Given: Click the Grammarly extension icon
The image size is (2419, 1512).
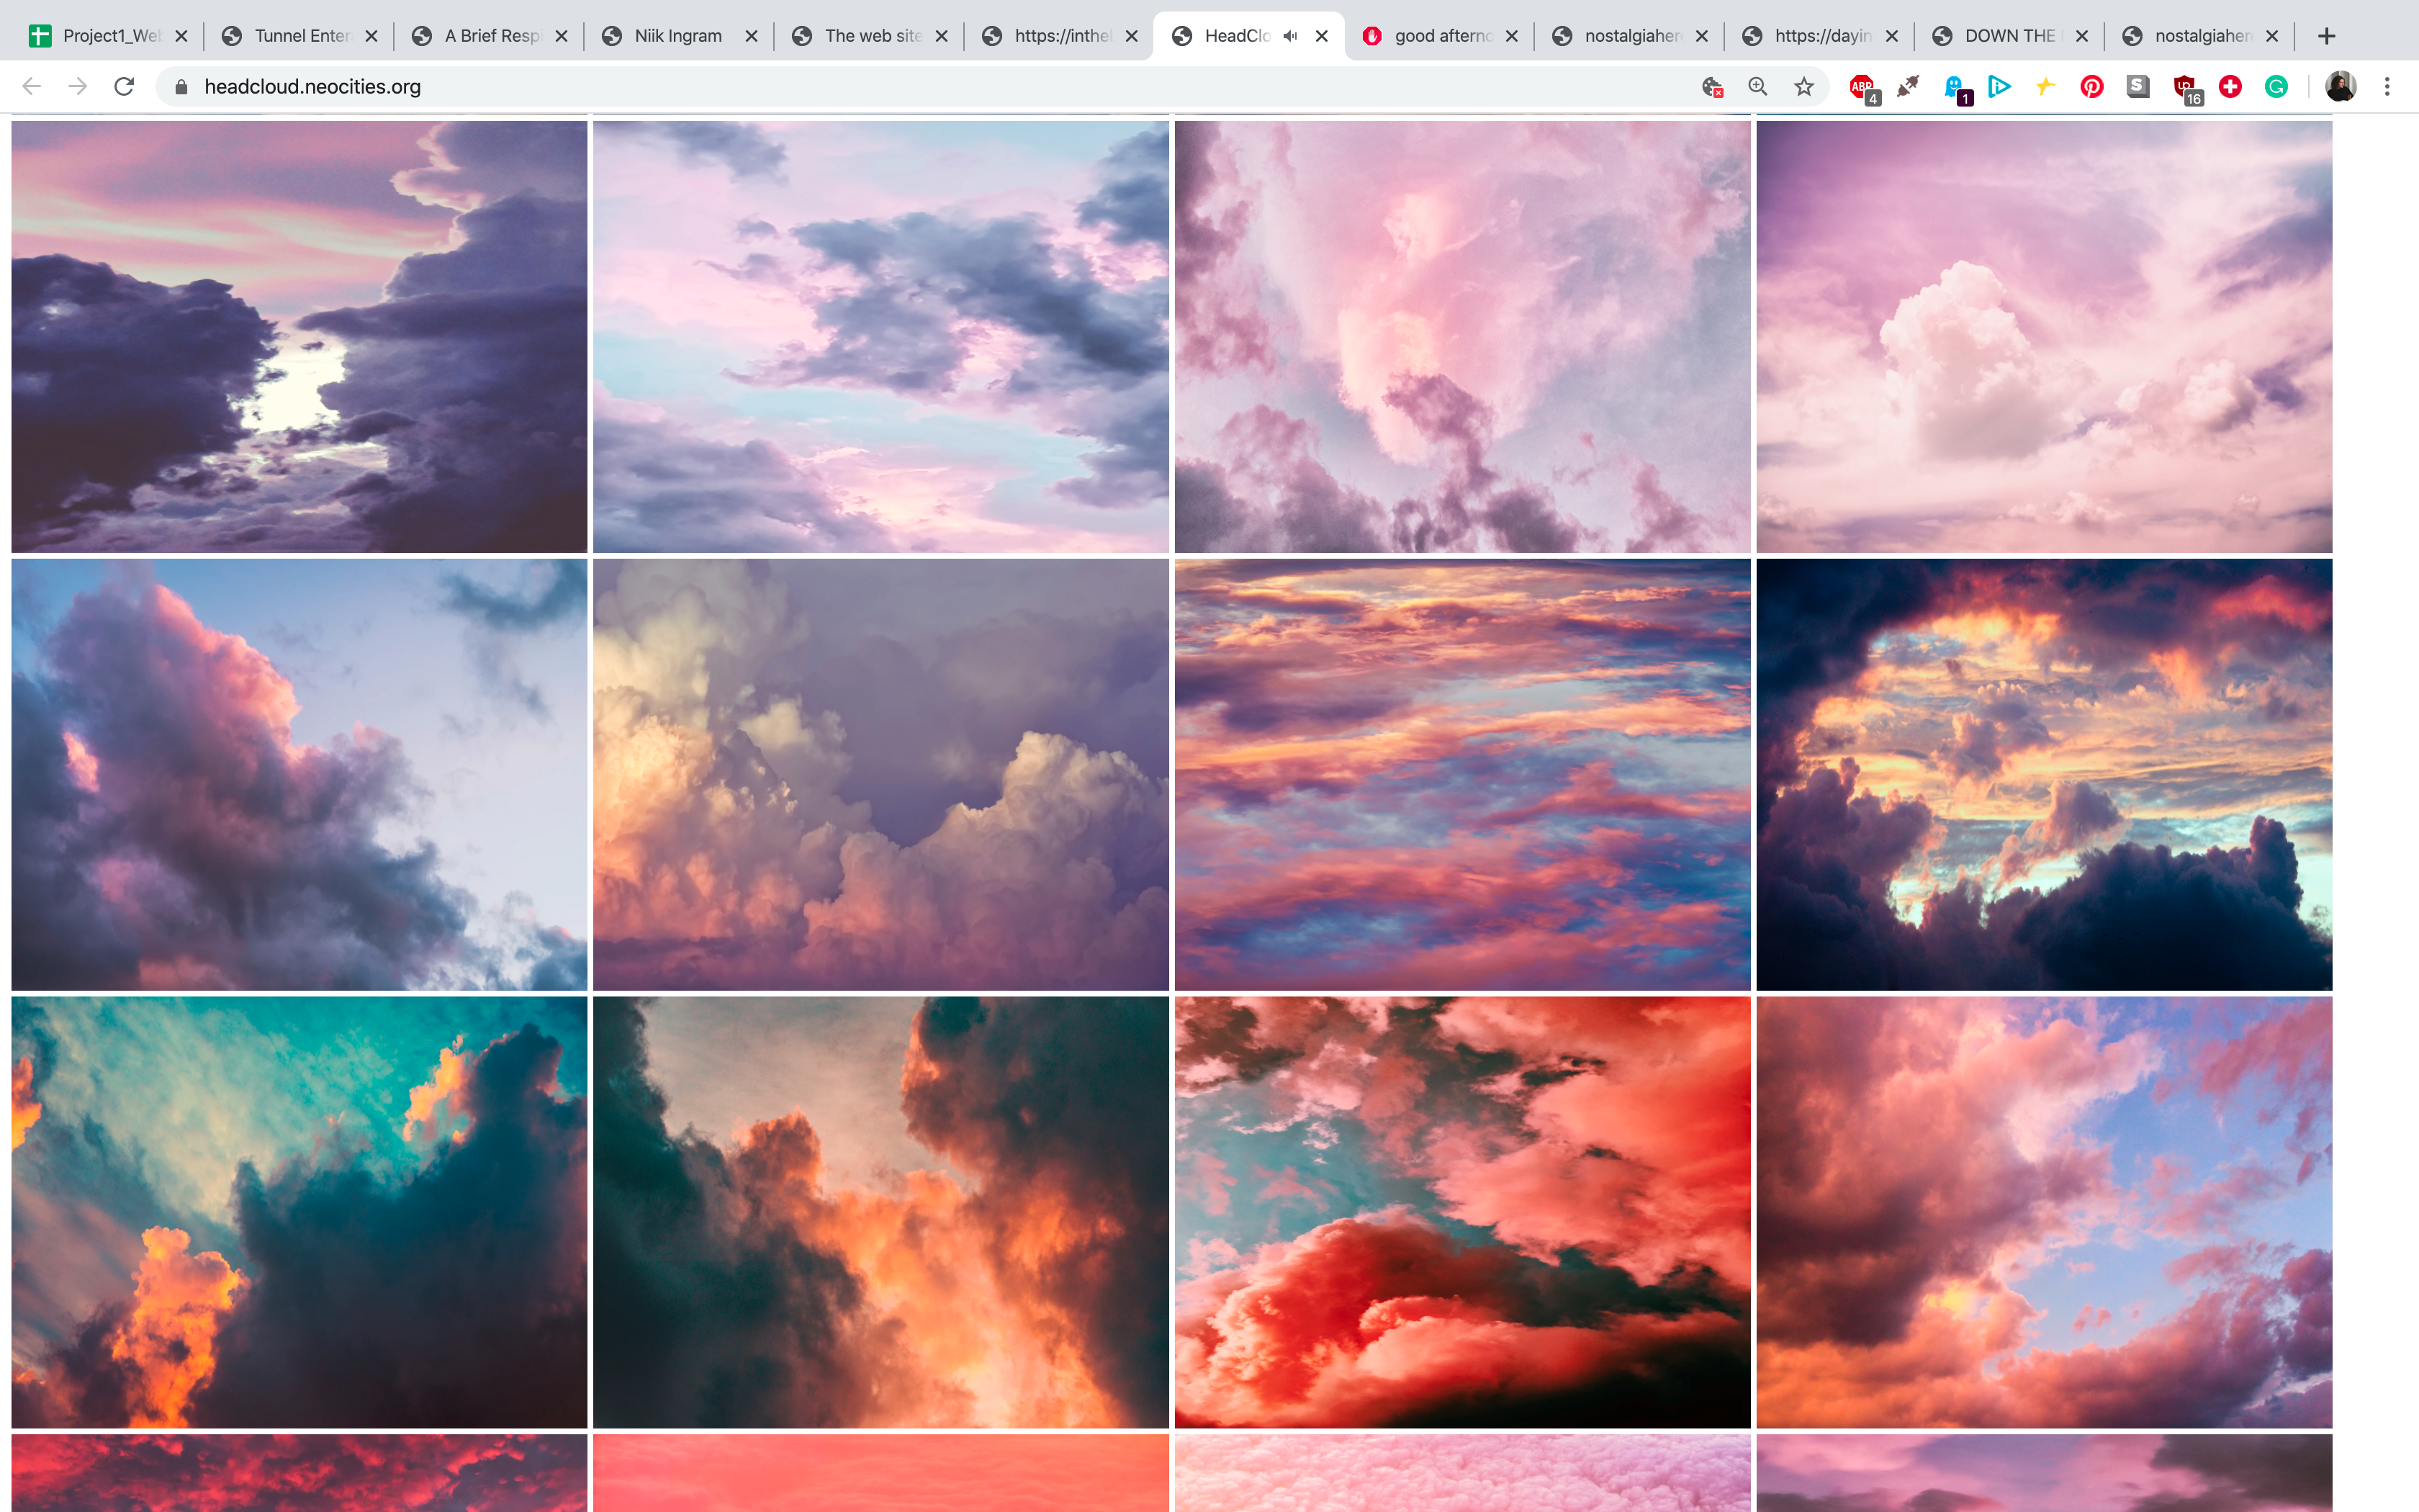Looking at the screenshot, I should [2276, 87].
